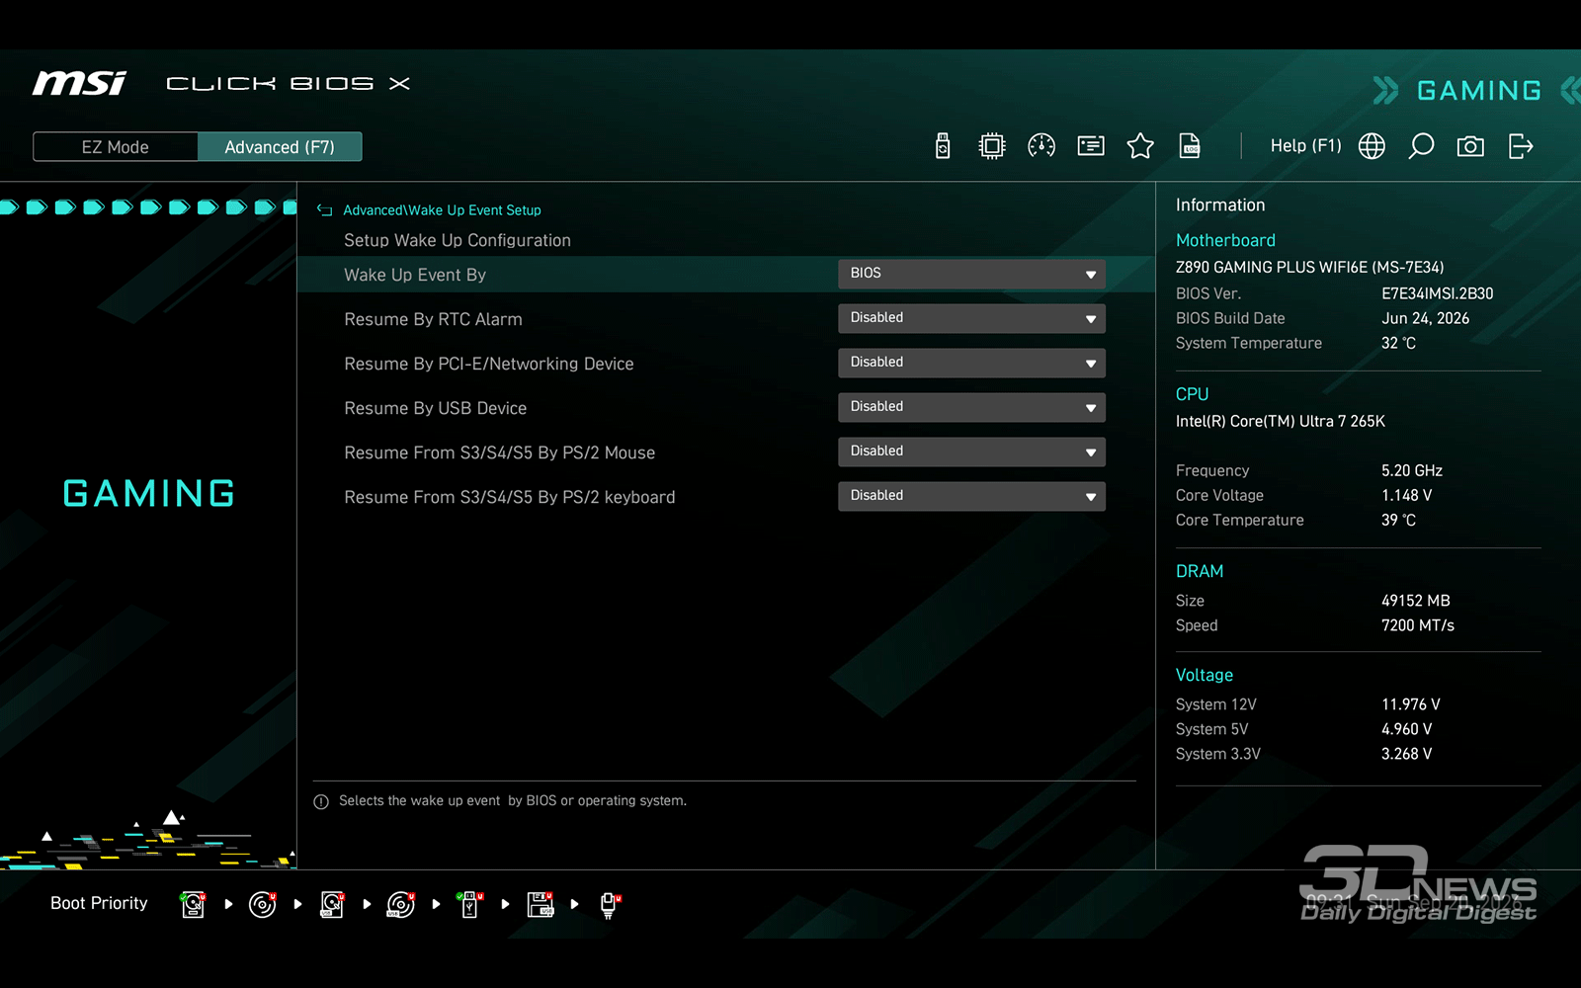Open the hardware monitor panel icon
This screenshot has width=1581, height=988.
coord(1091,146)
